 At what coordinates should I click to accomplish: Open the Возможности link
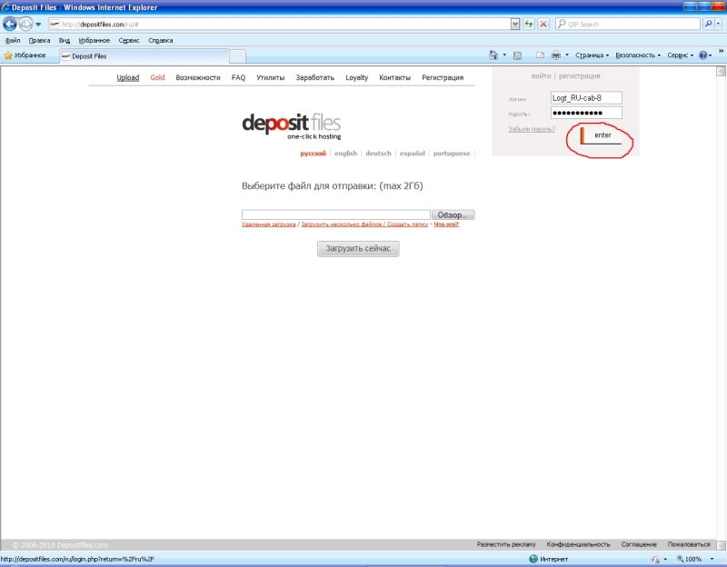[x=198, y=77]
